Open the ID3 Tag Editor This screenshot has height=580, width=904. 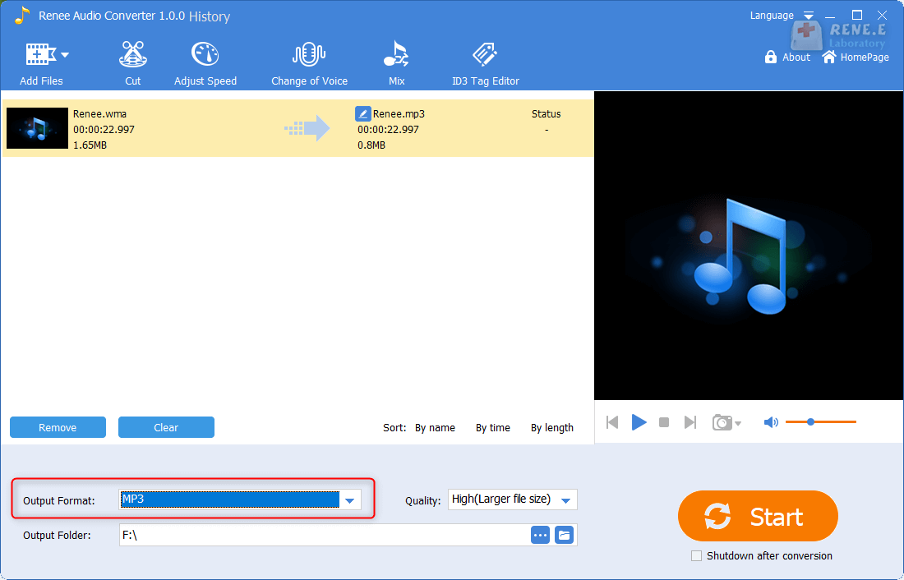tap(485, 63)
